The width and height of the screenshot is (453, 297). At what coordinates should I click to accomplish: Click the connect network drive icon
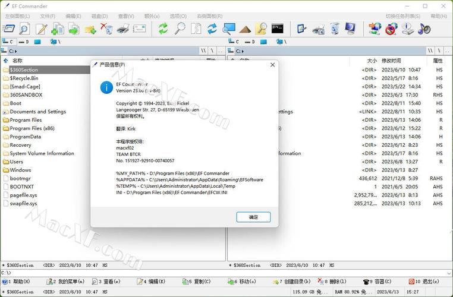point(375,29)
